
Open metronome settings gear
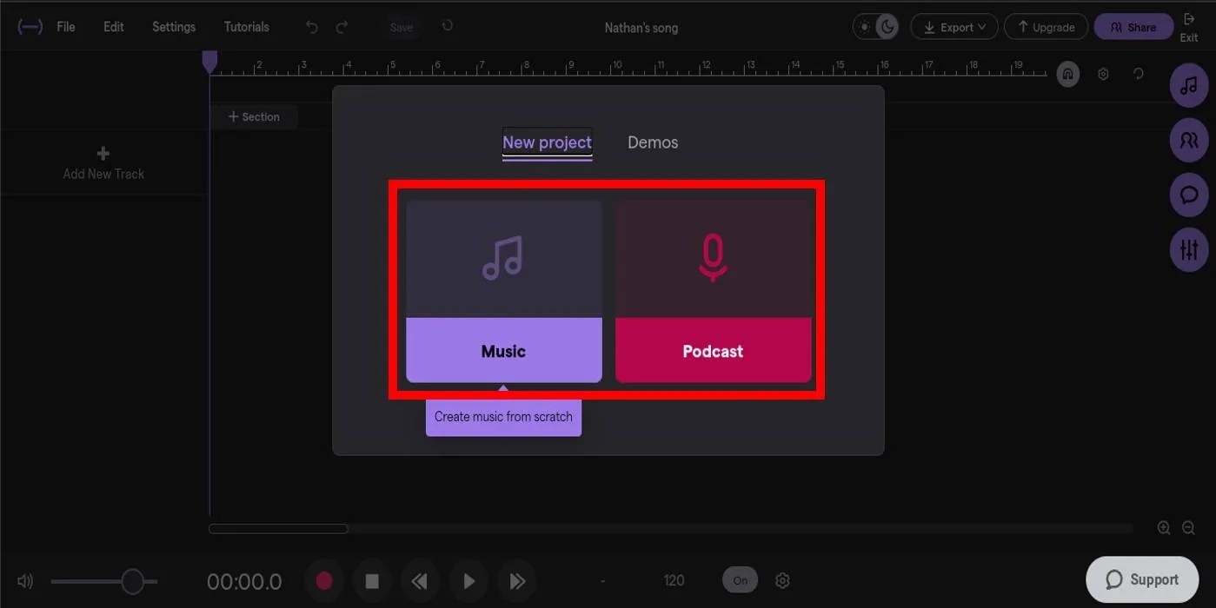coord(781,580)
